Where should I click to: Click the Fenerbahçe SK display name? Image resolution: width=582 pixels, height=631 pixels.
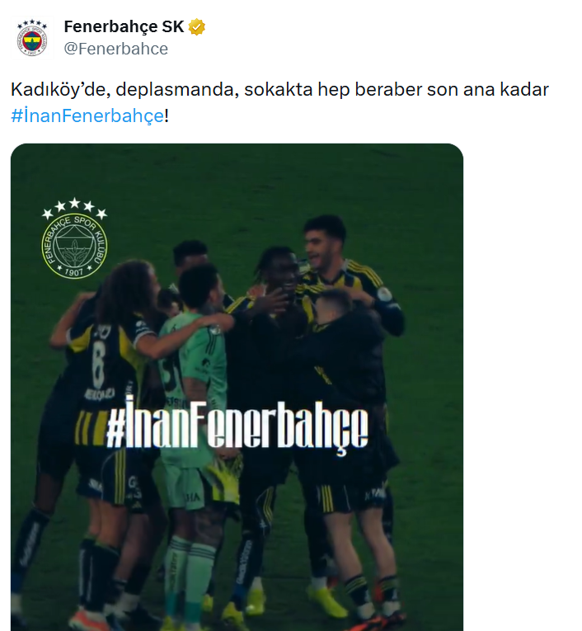124,26
